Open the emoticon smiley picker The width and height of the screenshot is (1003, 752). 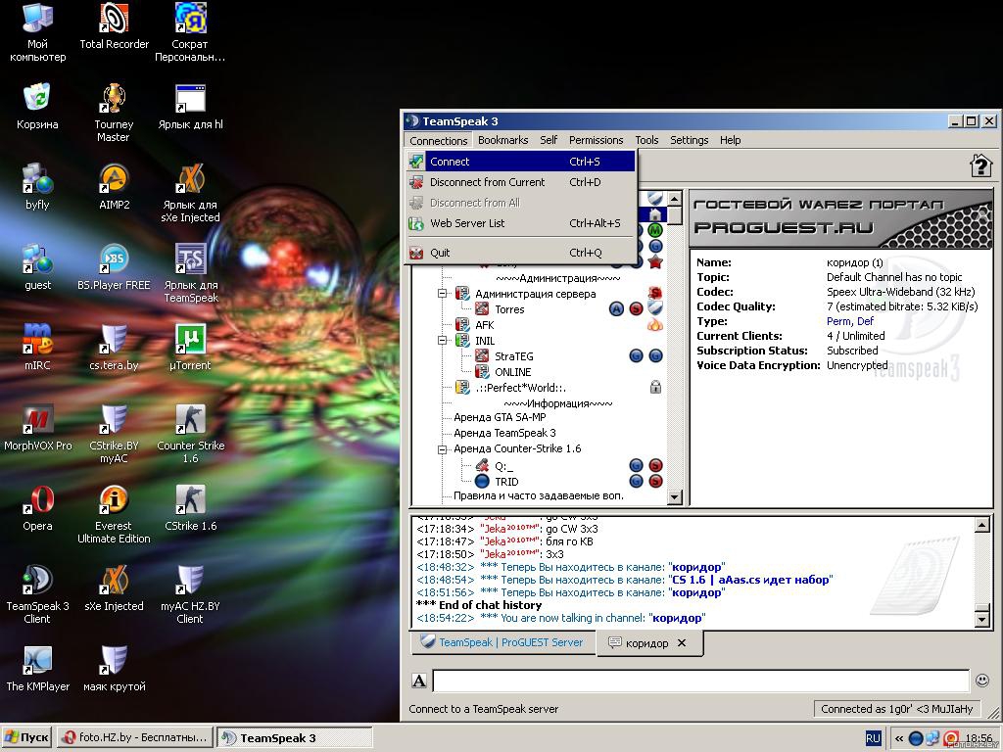click(x=982, y=681)
